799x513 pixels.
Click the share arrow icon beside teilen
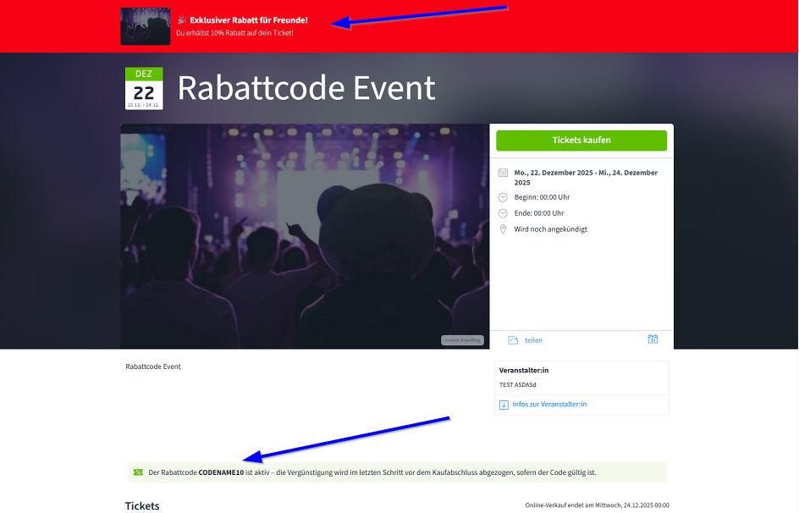pos(512,340)
